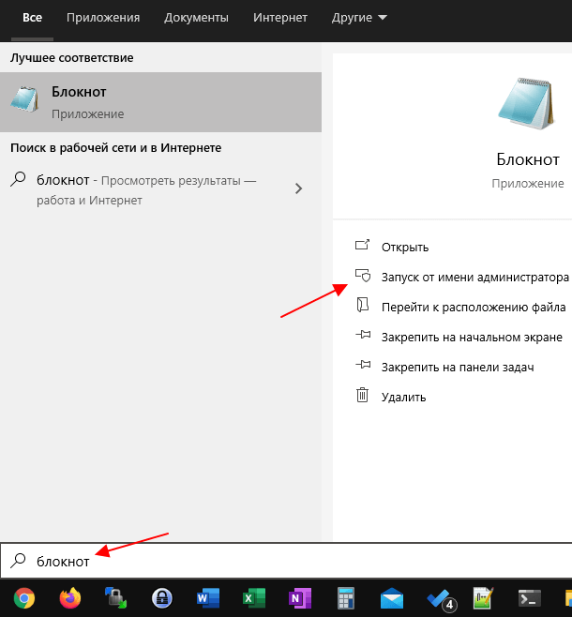Screen dimensions: 572x617
Task: Switch to the Приложения tab
Action: click(x=103, y=18)
